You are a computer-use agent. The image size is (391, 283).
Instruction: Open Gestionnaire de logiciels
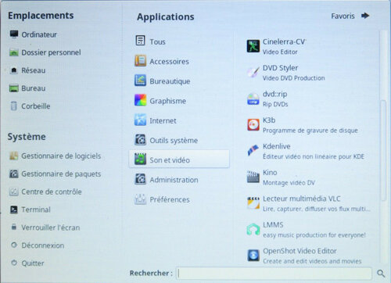pos(56,156)
